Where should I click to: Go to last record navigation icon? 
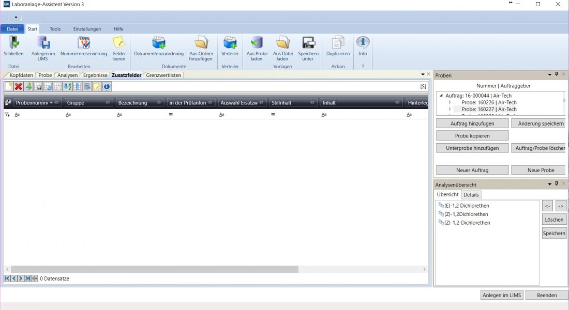(x=27, y=278)
